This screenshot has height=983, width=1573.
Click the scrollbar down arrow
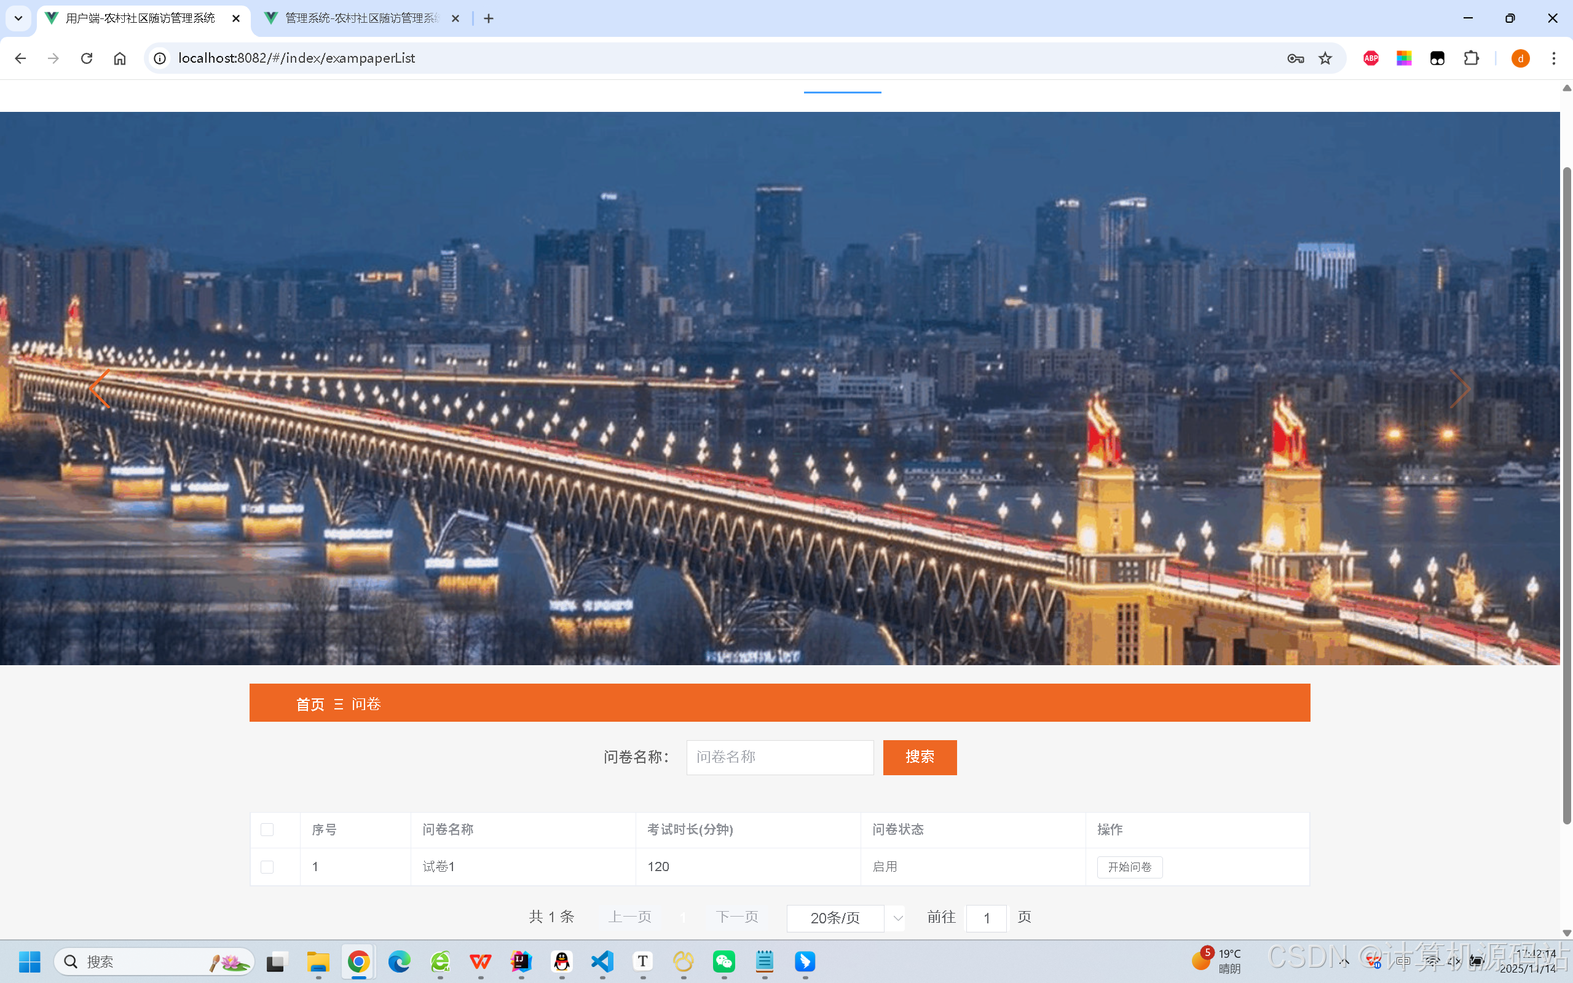[x=1566, y=933]
